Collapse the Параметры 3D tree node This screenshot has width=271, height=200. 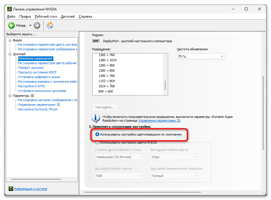click(10, 96)
